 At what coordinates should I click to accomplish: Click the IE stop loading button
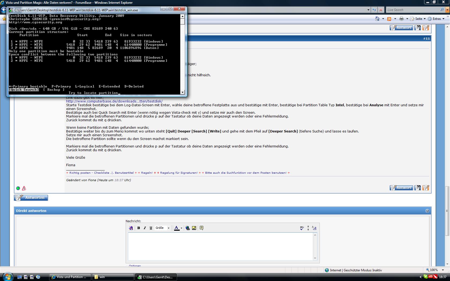click(x=381, y=10)
